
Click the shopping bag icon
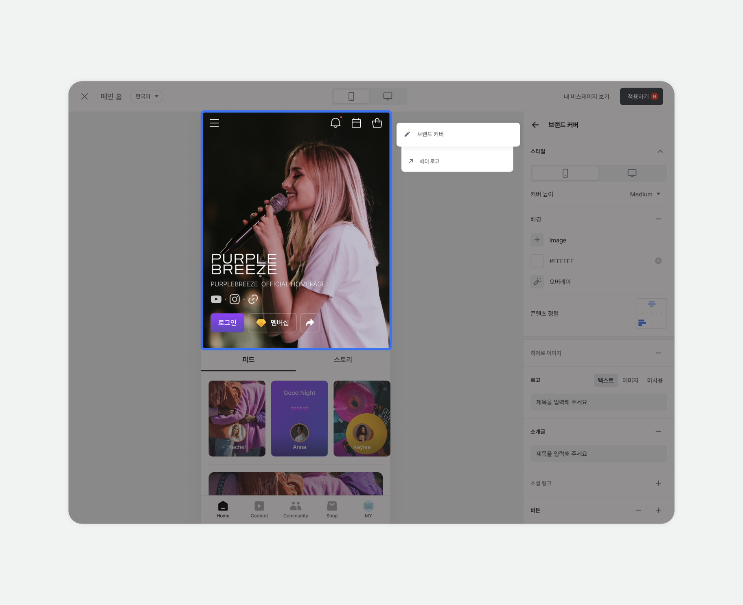(x=377, y=123)
